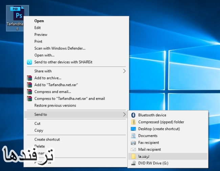Screen dimensions: 220x171
Task: Send file to Mail recipient
Action: [x=149, y=149]
